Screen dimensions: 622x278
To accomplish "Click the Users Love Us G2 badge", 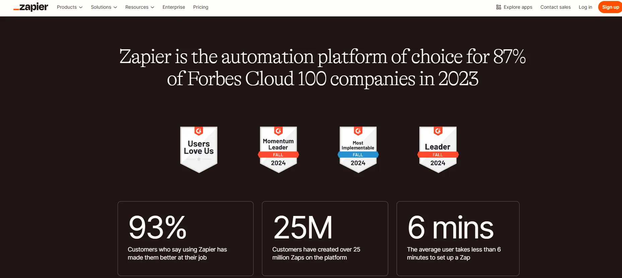I will click(199, 149).
